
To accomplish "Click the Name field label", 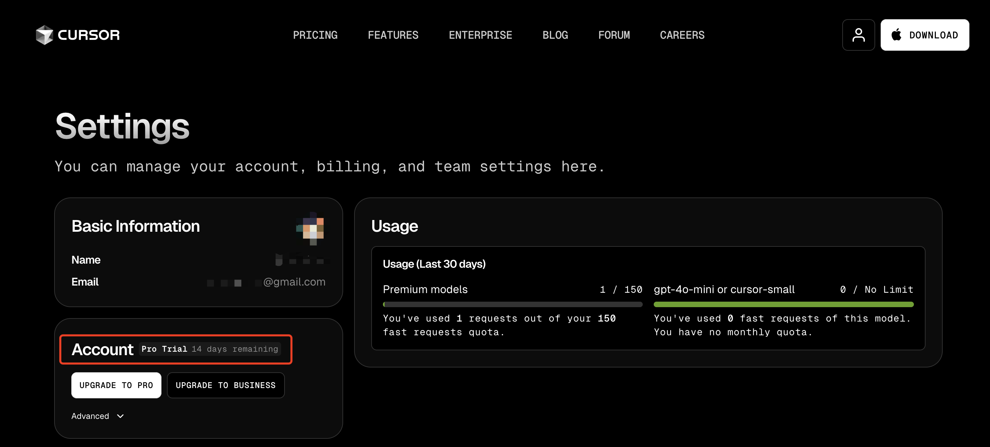I will pyautogui.click(x=86, y=260).
